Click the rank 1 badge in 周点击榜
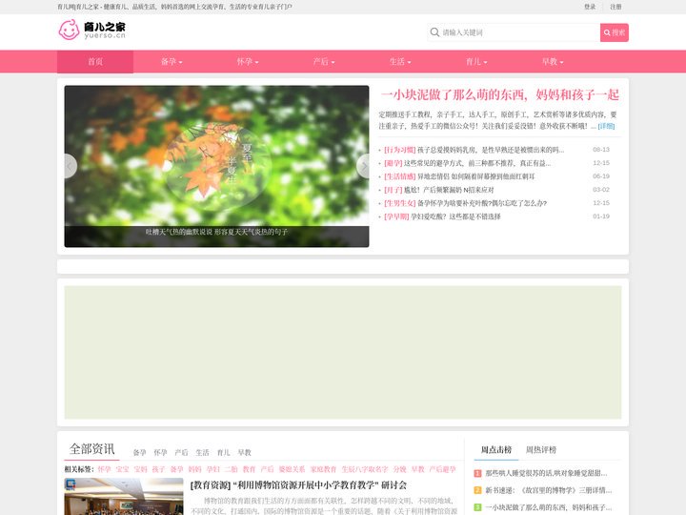Screen dimensions: 686x515 477,473
